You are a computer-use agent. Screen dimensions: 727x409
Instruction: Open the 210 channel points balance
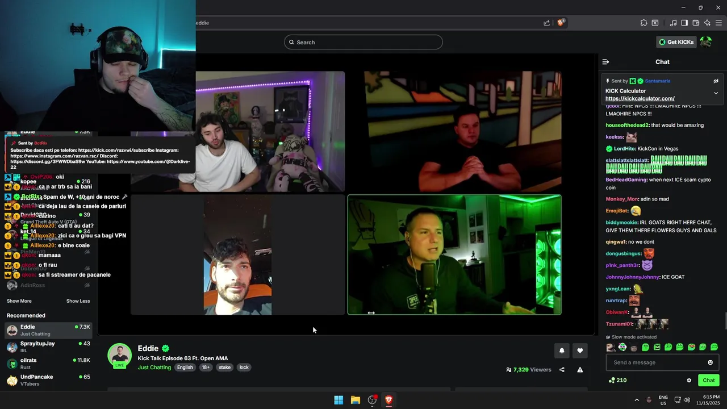click(x=617, y=381)
